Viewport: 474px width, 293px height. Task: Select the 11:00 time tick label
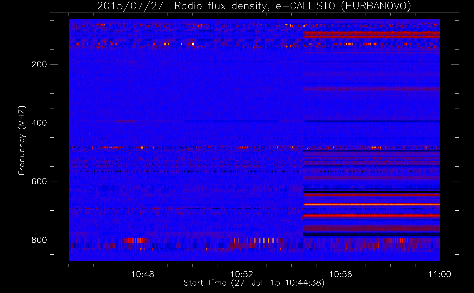pos(440,275)
